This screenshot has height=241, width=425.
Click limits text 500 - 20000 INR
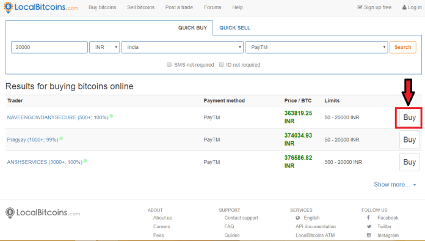[x=343, y=162]
